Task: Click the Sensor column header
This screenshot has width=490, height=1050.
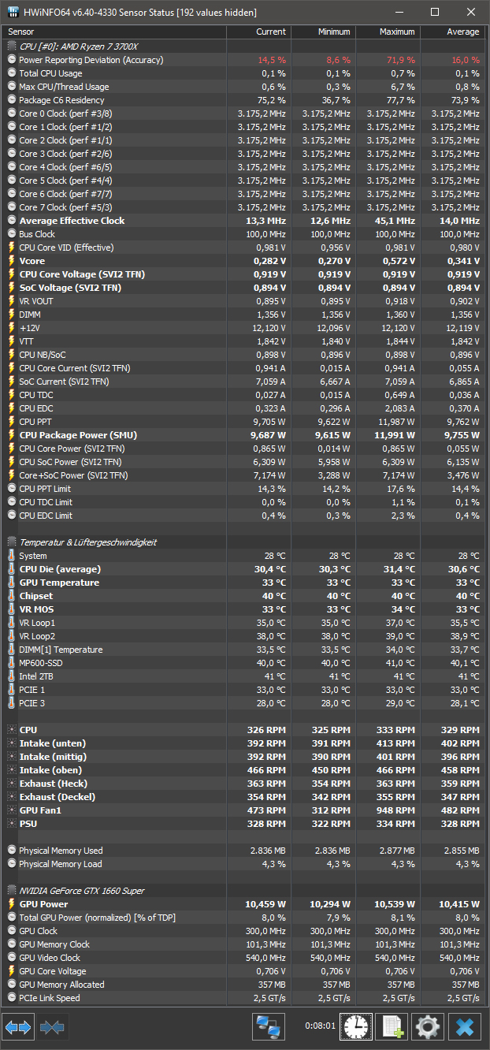Action: [x=114, y=32]
